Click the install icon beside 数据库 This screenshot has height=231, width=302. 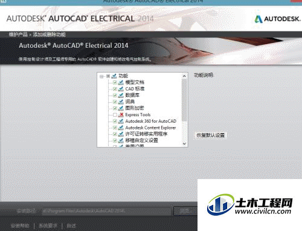click(x=121, y=96)
